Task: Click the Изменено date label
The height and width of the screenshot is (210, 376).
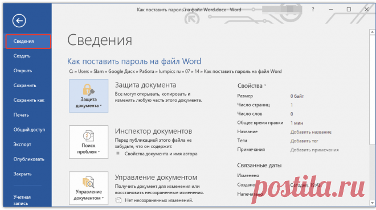Action: point(248,175)
